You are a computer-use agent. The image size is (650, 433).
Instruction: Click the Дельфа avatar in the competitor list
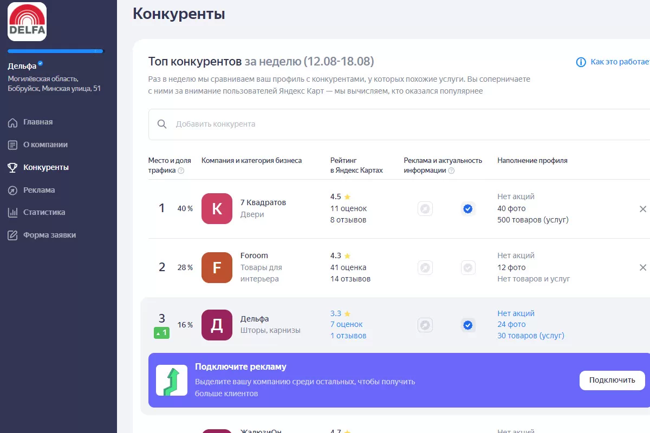point(217,325)
